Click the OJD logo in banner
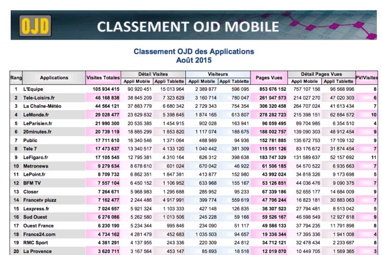The width and height of the screenshot is (382, 255). click(x=34, y=25)
